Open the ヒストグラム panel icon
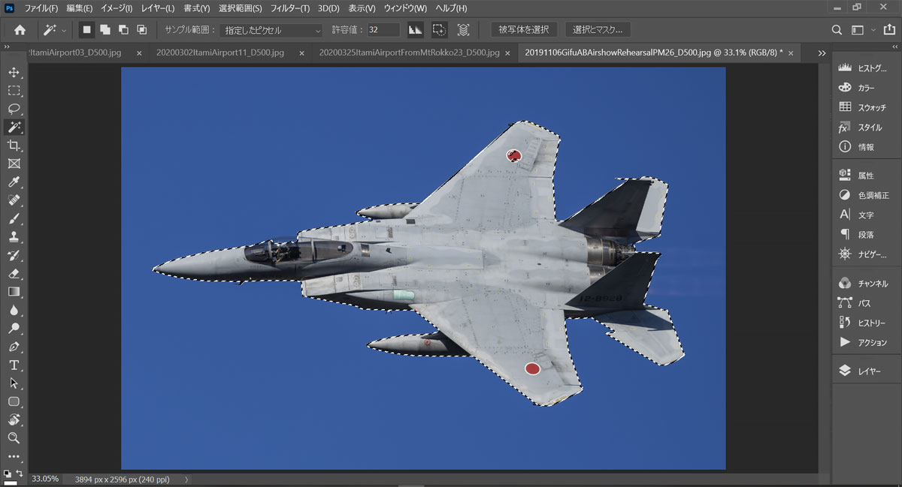The image size is (902, 487). 845,68
